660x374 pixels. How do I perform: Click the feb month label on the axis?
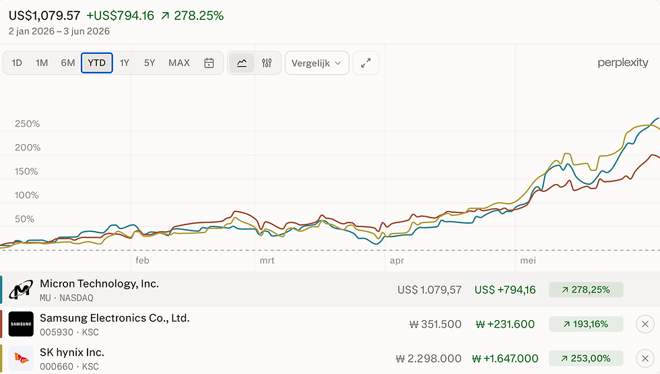tap(142, 260)
